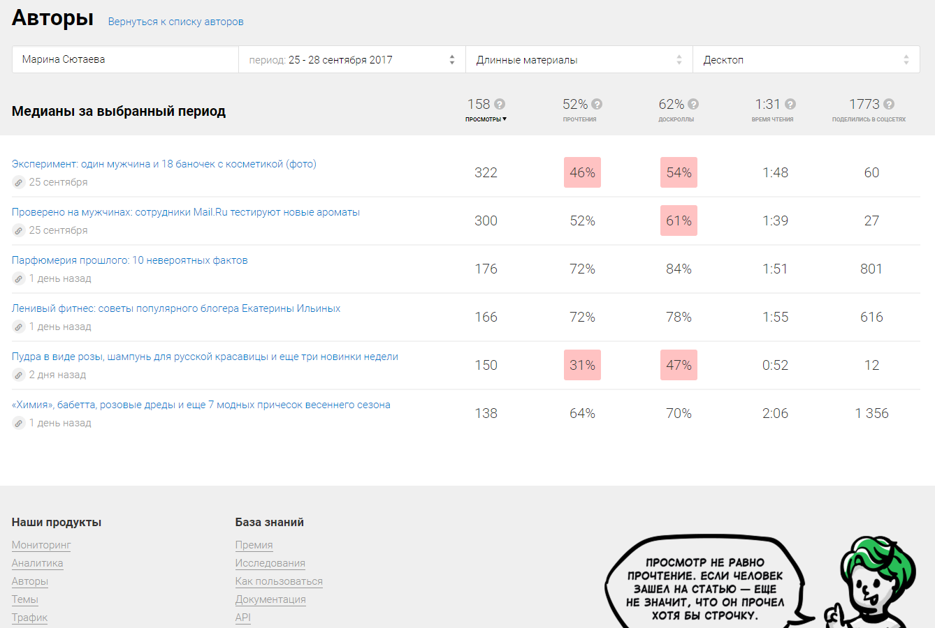Image resolution: width=935 pixels, height=628 pixels.
Task: Click the 'База знаний' footer heading
Action: pyautogui.click(x=270, y=522)
